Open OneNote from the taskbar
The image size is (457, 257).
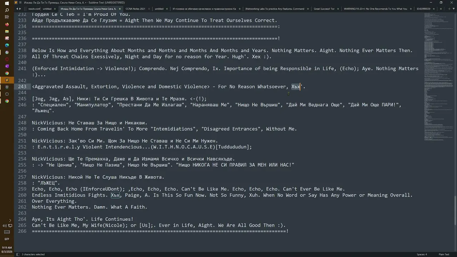click(7, 66)
